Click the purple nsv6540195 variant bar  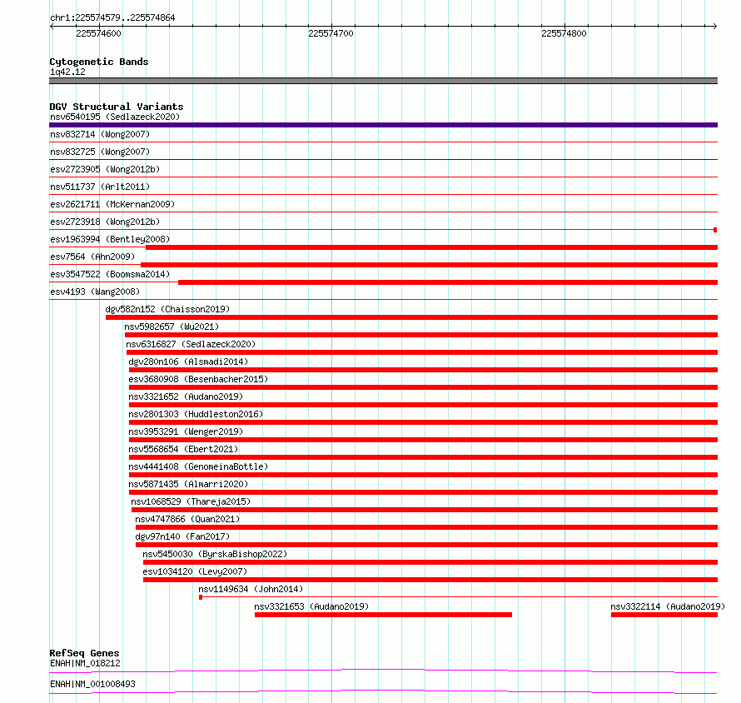tap(383, 125)
